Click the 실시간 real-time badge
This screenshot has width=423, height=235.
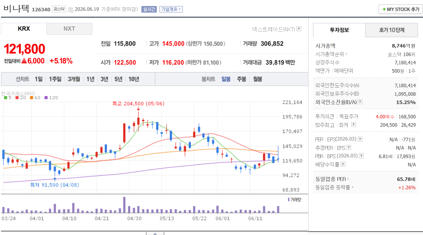point(149,9)
